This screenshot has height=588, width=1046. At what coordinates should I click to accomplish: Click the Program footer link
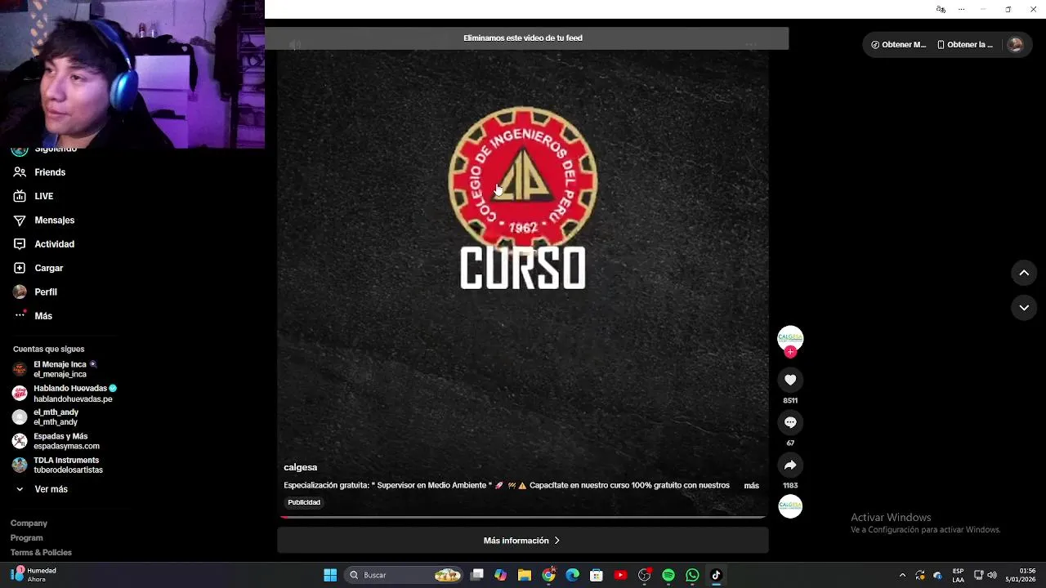click(x=26, y=538)
